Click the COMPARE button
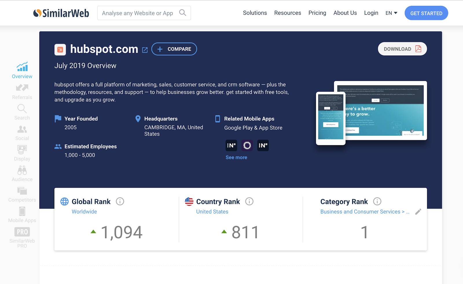The image size is (463, 284). (x=174, y=49)
